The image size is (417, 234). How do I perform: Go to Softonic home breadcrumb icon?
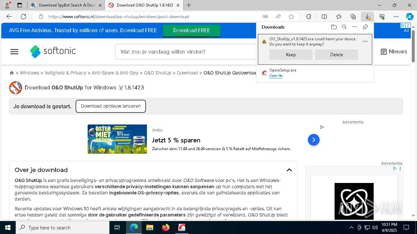pos(12,73)
